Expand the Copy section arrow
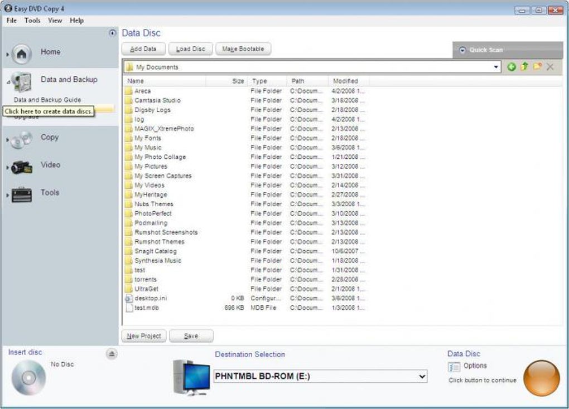Image resolution: width=569 pixels, height=409 pixels. click(x=8, y=140)
